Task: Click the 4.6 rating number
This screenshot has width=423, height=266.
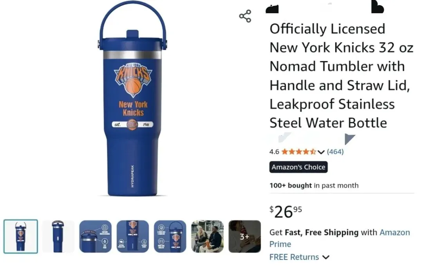Action: point(274,152)
